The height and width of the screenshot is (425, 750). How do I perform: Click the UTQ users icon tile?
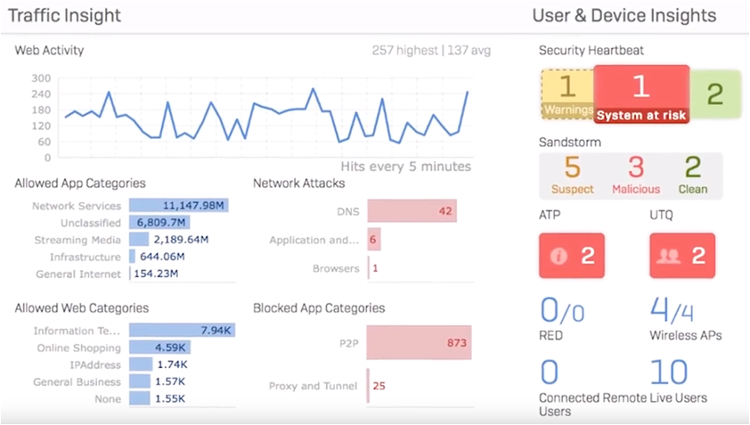[682, 256]
